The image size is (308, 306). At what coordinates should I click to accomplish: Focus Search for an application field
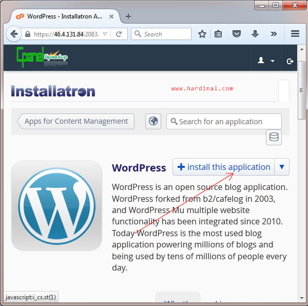(224, 121)
